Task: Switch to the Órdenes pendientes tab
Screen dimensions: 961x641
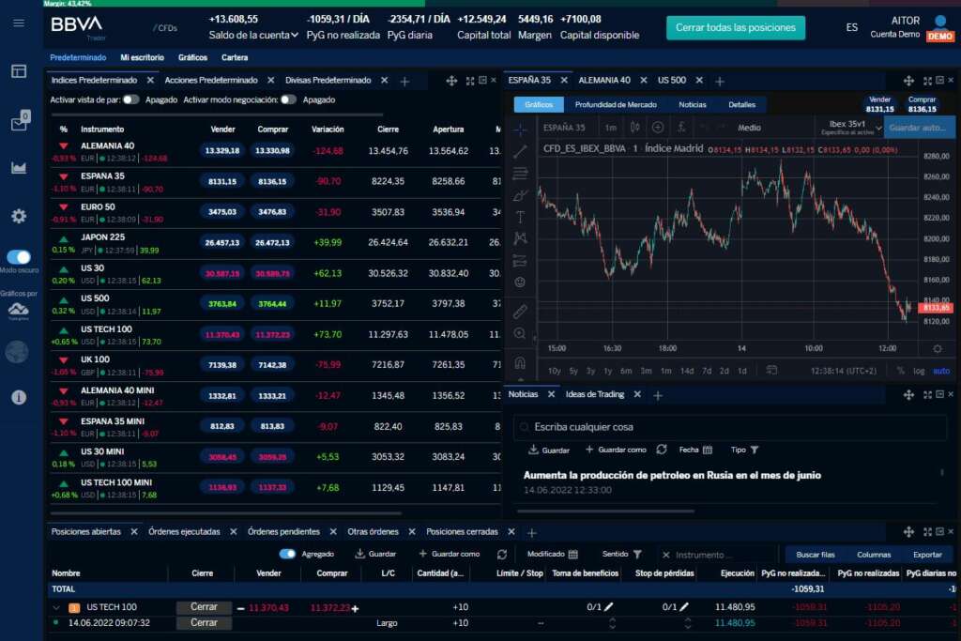Action: click(x=283, y=532)
